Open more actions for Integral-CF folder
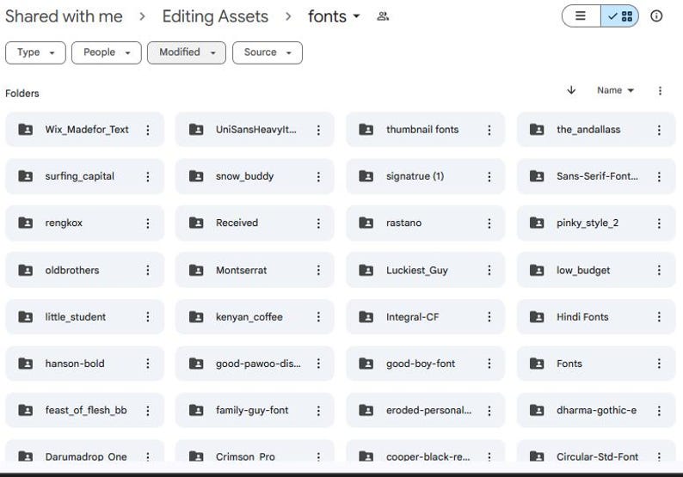683x477 pixels. (489, 317)
